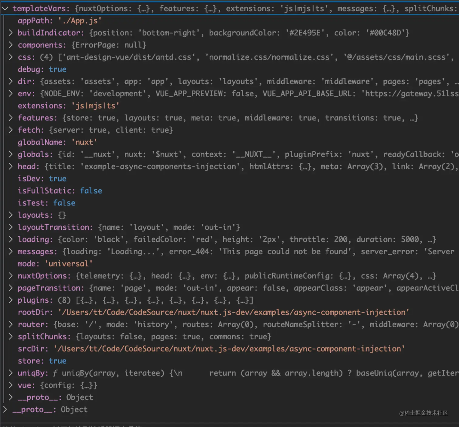Click the plugins key name
459x427 pixels.
coord(33,300)
